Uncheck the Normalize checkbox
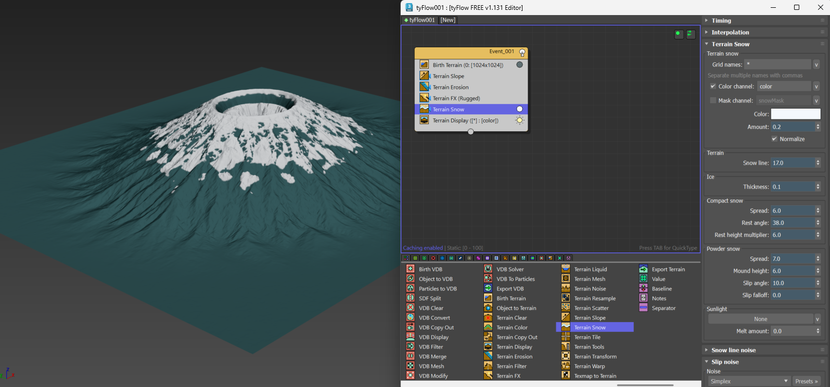 point(774,139)
